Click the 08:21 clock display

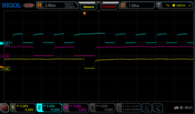[189, 108]
